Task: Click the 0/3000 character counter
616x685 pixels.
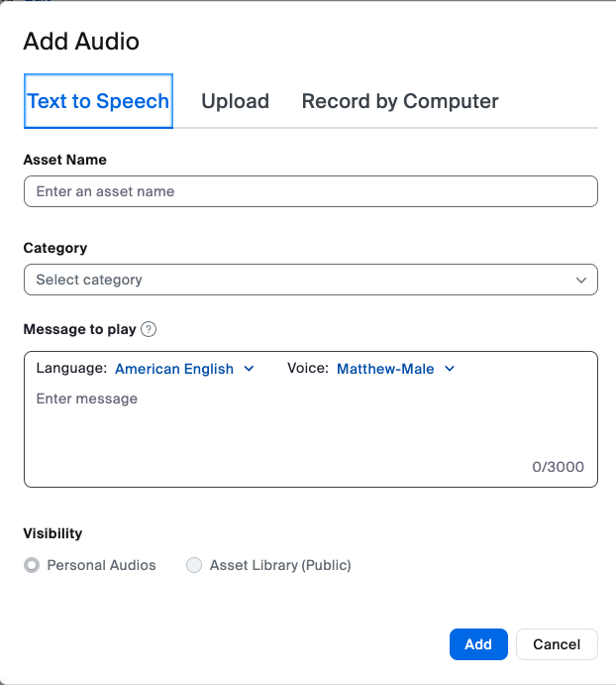Action: pos(558,467)
